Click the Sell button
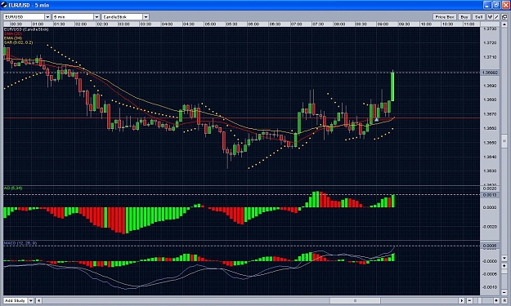The image size is (511, 306). click(x=478, y=17)
